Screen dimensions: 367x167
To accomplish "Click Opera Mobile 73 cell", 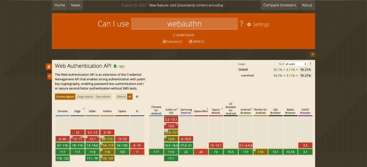I will click(216, 152).
